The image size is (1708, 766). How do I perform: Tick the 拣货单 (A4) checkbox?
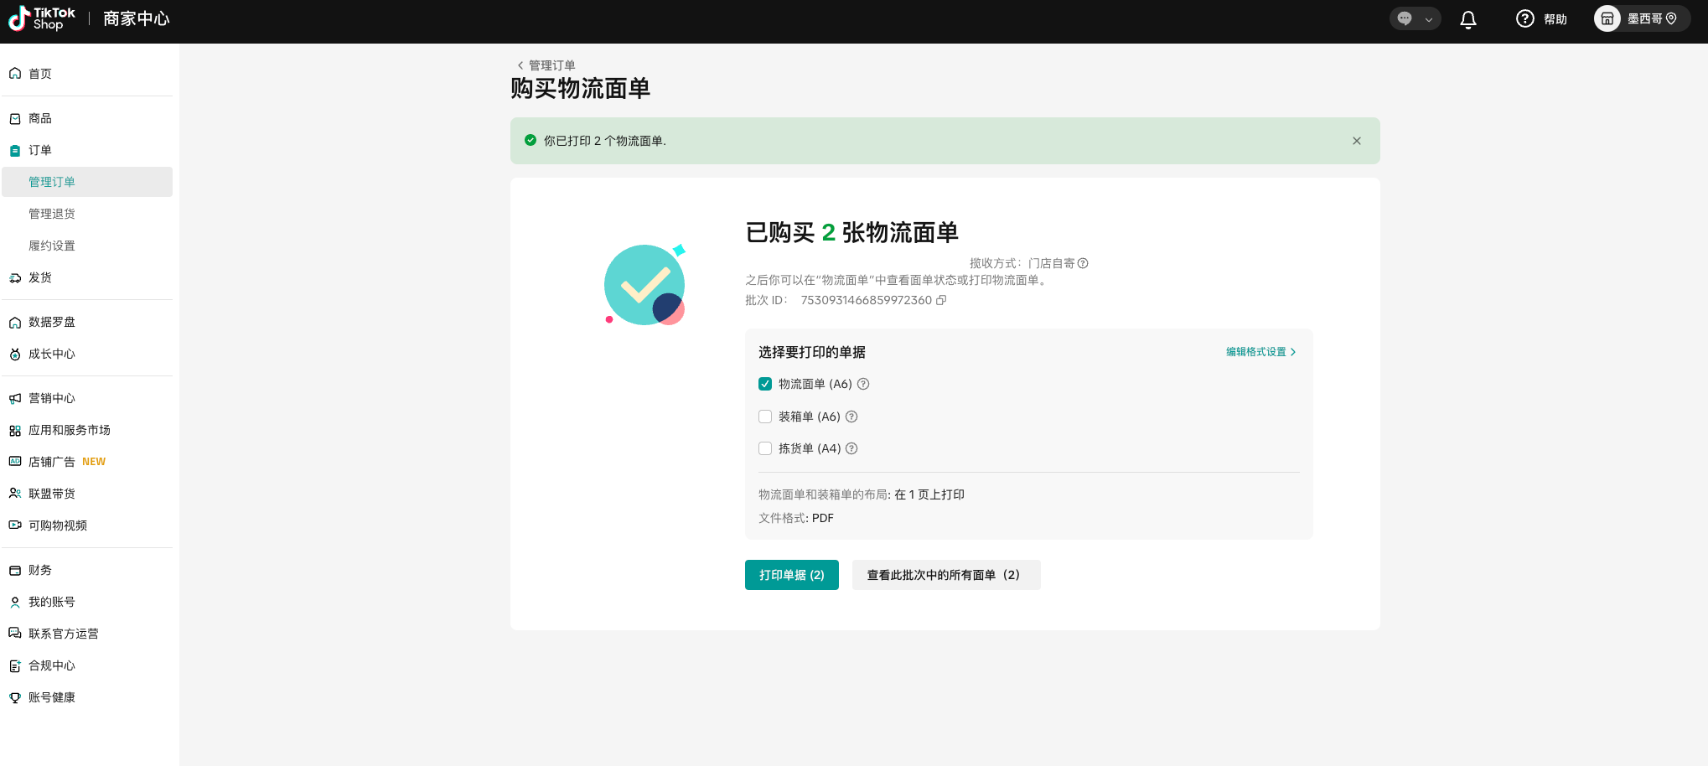pos(765,448)
